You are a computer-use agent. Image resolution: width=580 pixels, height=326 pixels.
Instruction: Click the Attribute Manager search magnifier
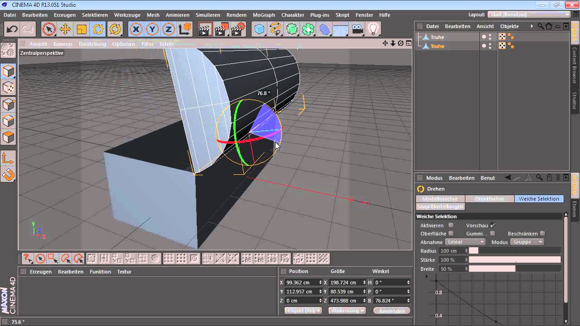point(539,178)
